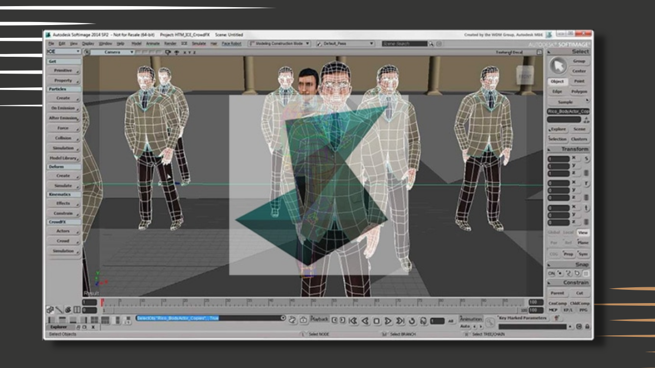655x368 pixels.
Task: Click the loop playback icon in transport controls
Action: [x=412, y=320]
